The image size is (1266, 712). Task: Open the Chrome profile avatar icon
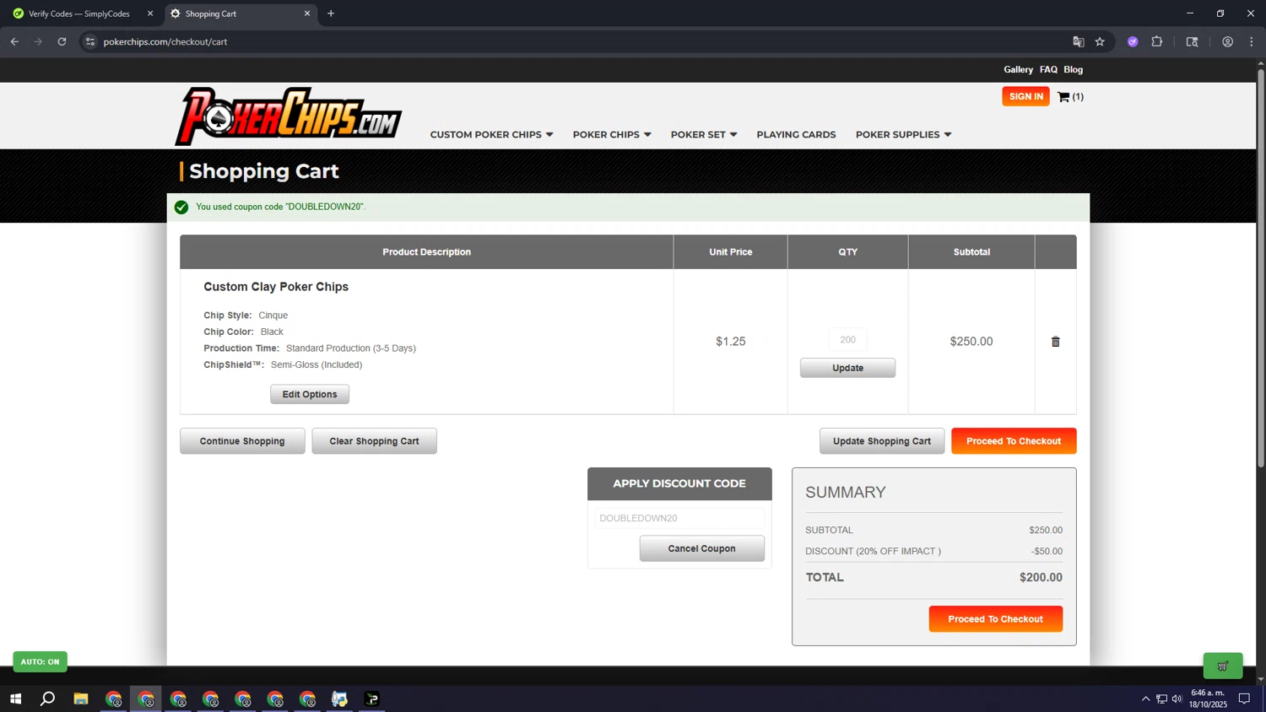(1227, 41)
